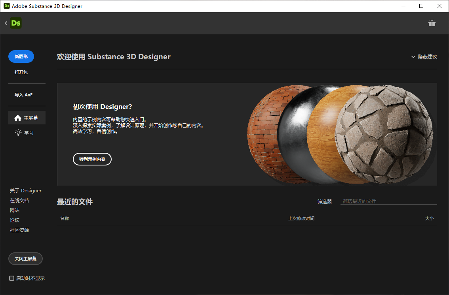
Task: Click the black metal material sphere
Action: (x=292, y=134)
